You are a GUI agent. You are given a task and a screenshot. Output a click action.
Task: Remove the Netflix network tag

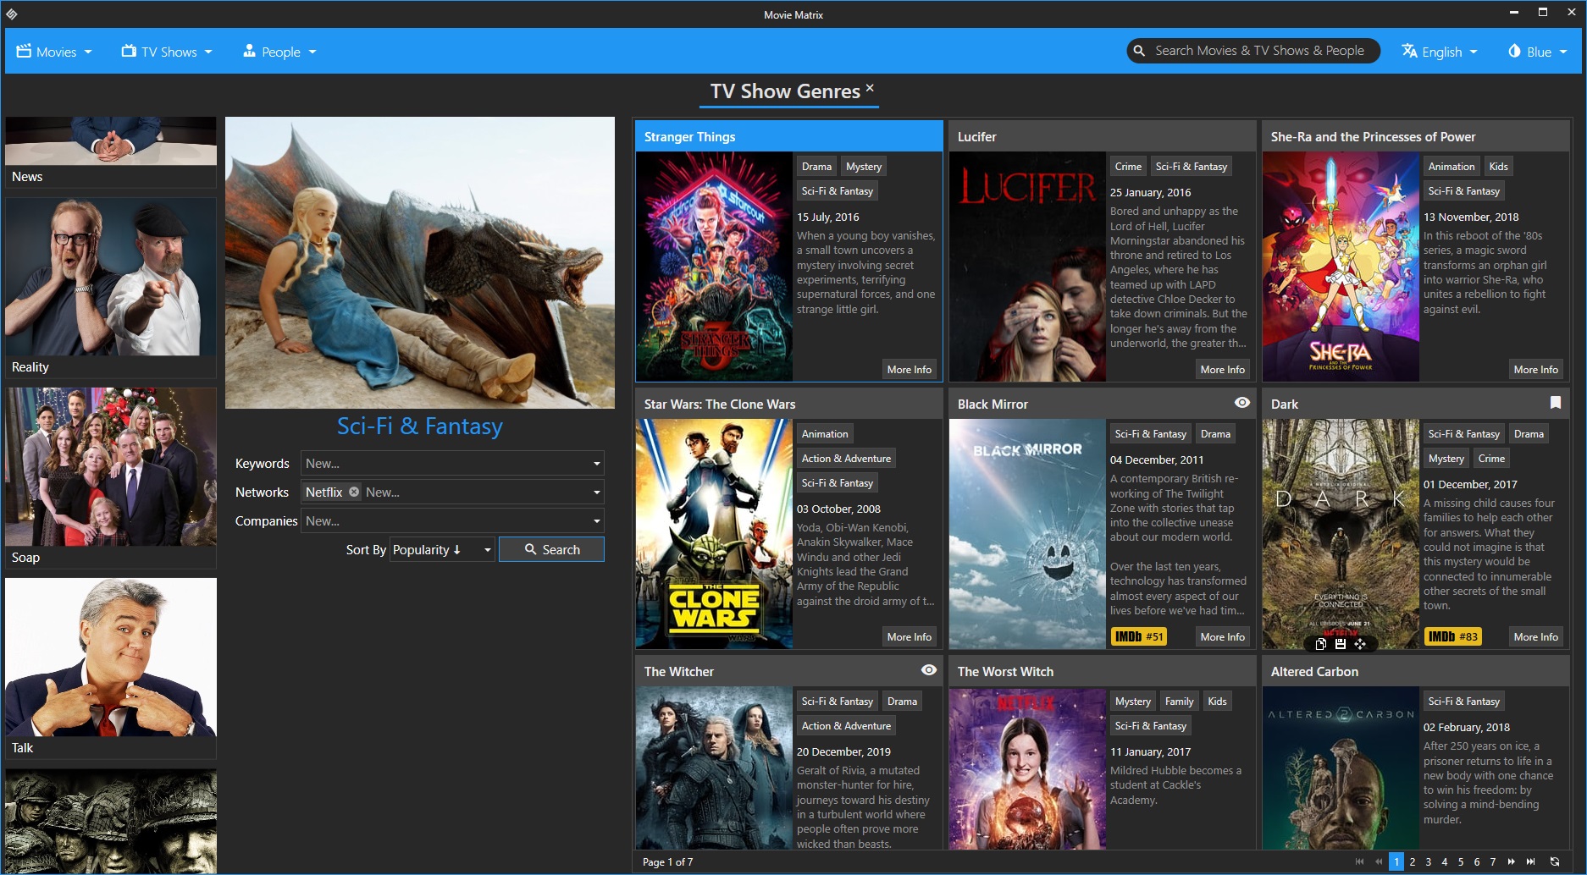pos(354,492)
